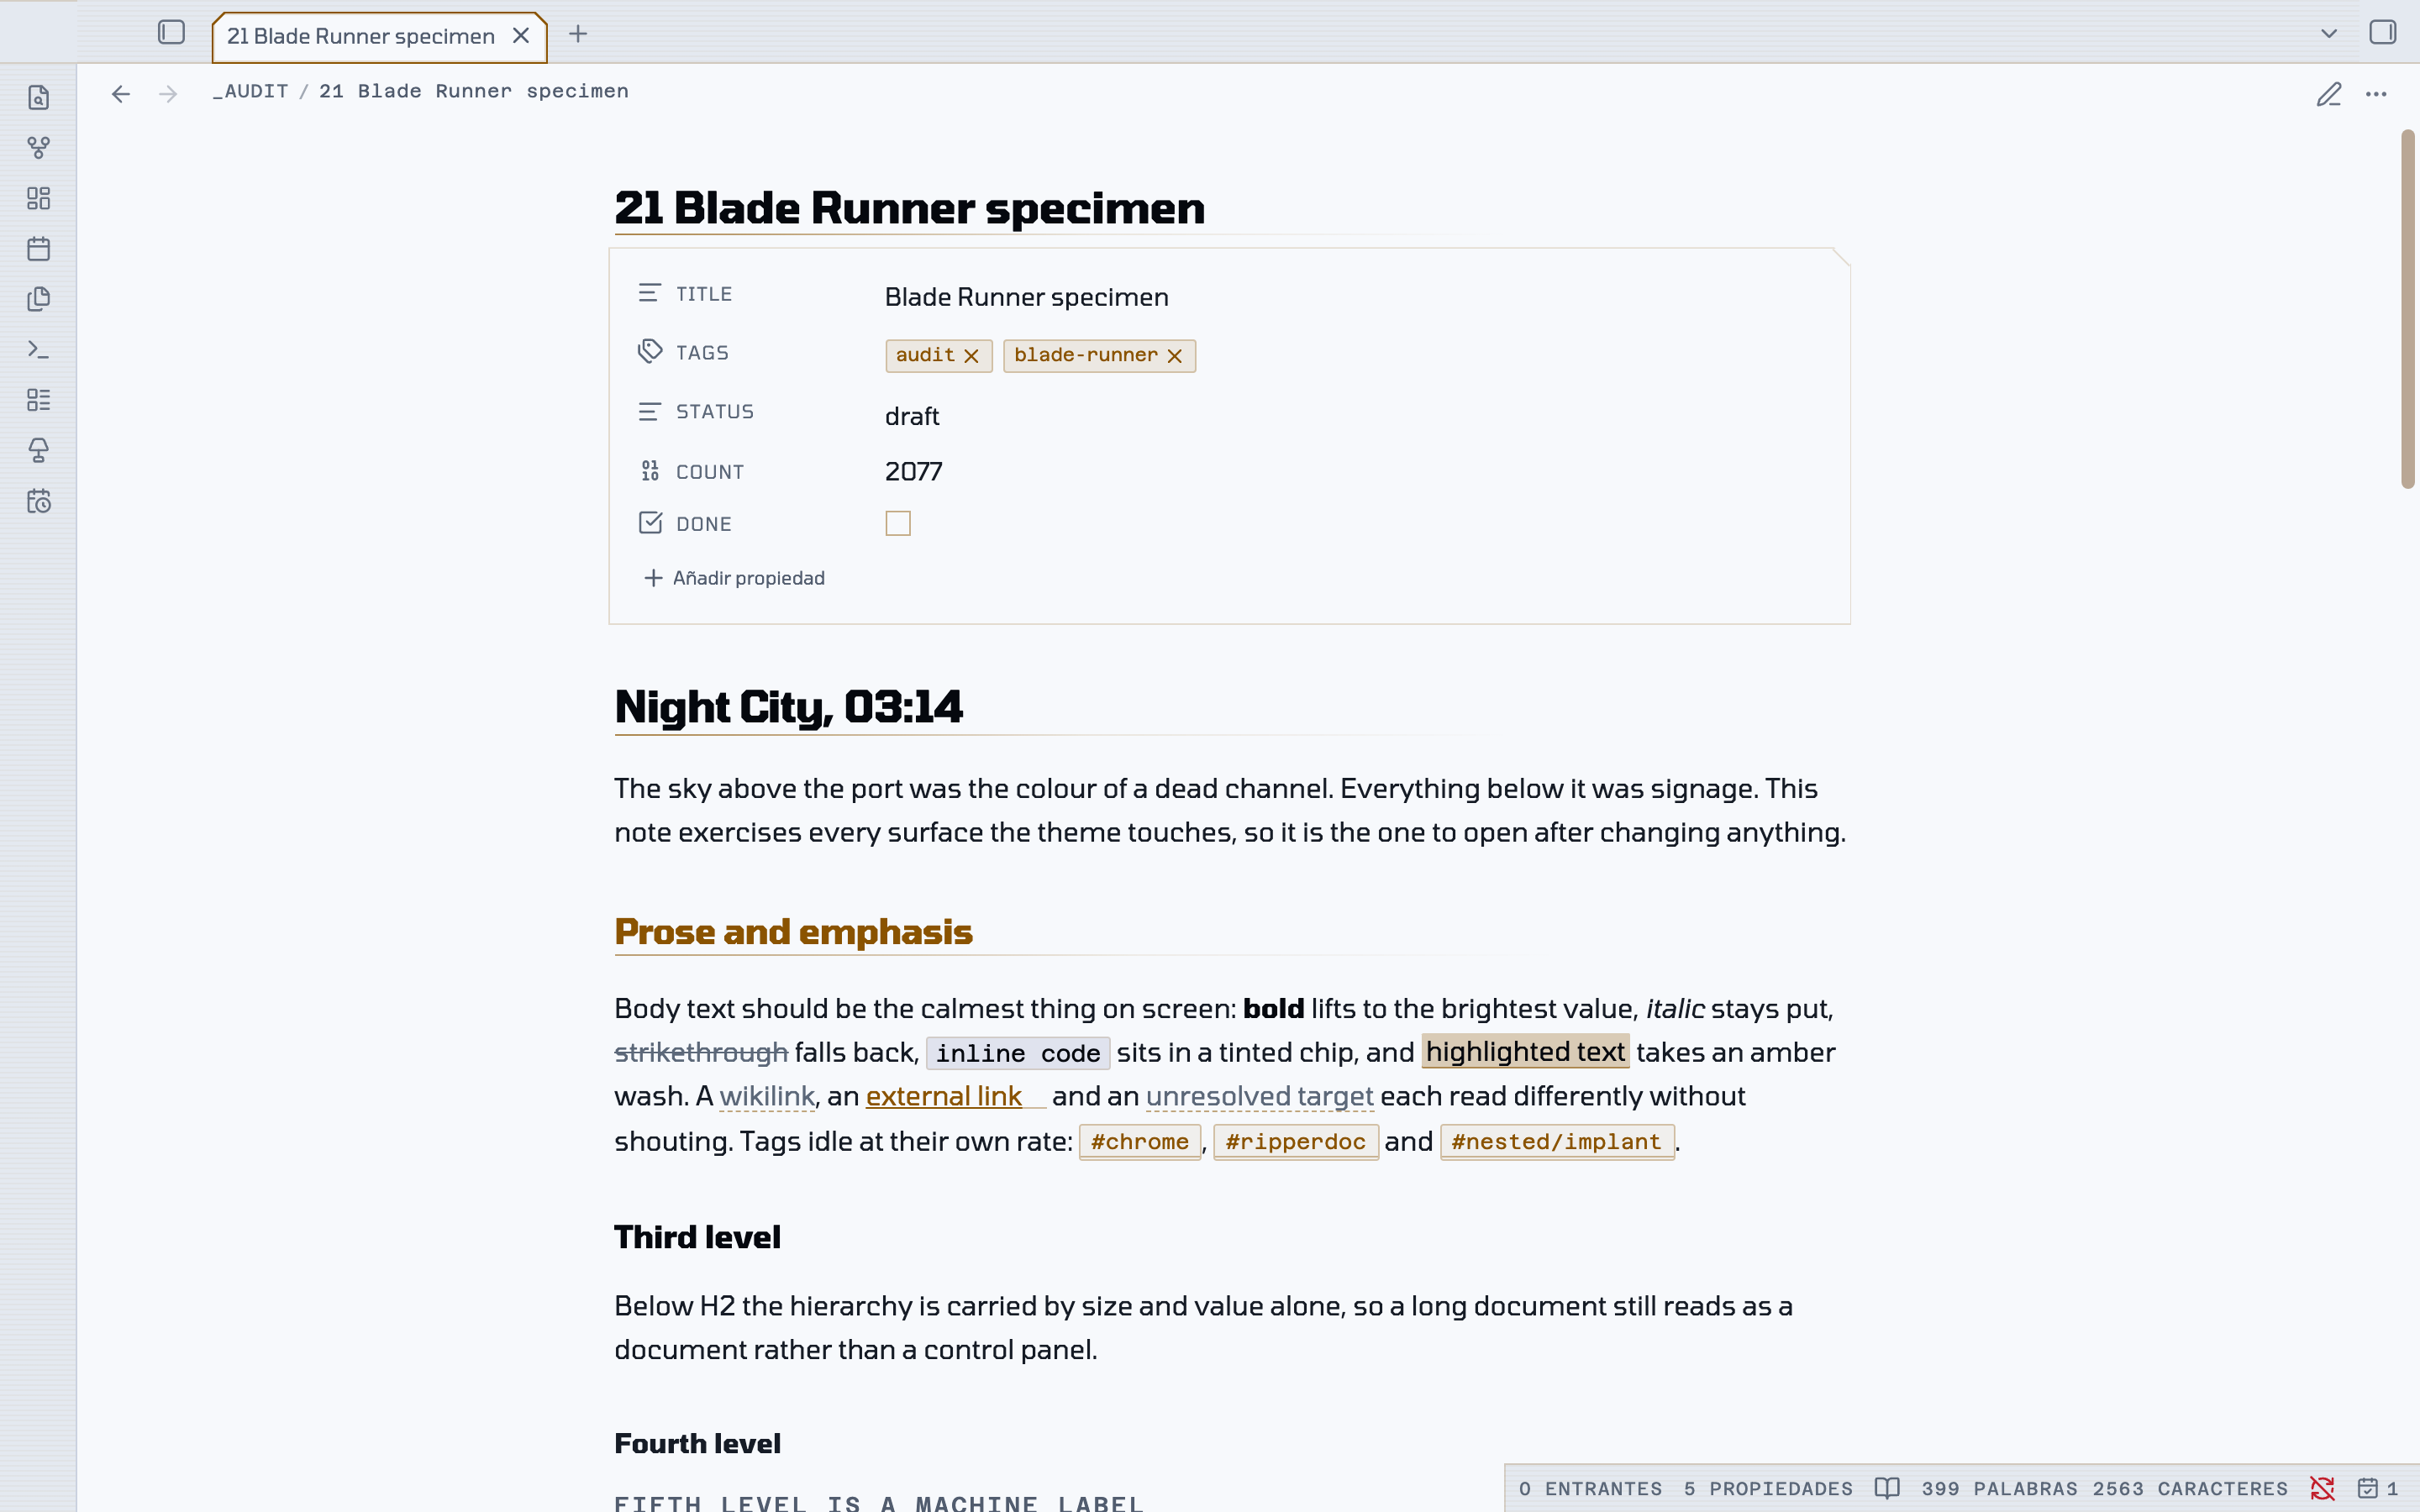This screenshot has width=2420, height=1512.
Task: Click the canvas grid icon in ribbon
Action: pos(38,198)
